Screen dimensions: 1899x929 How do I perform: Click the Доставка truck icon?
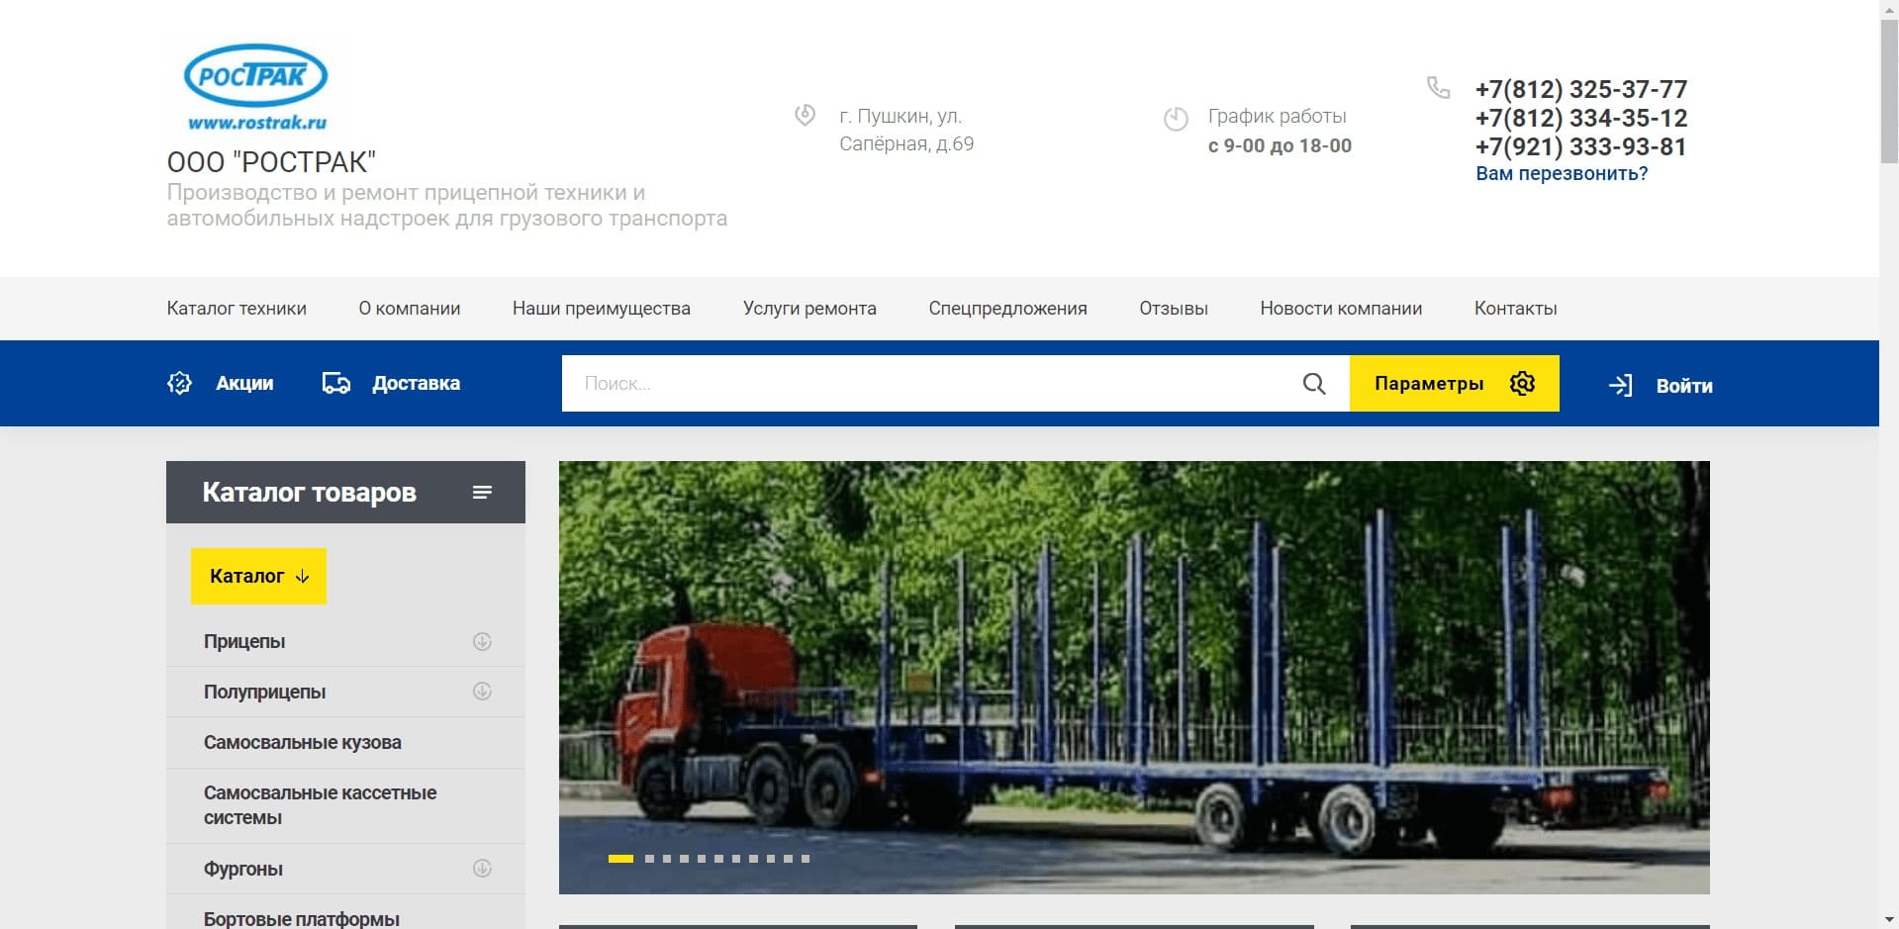pyautogui.click(x=336, y=383)
